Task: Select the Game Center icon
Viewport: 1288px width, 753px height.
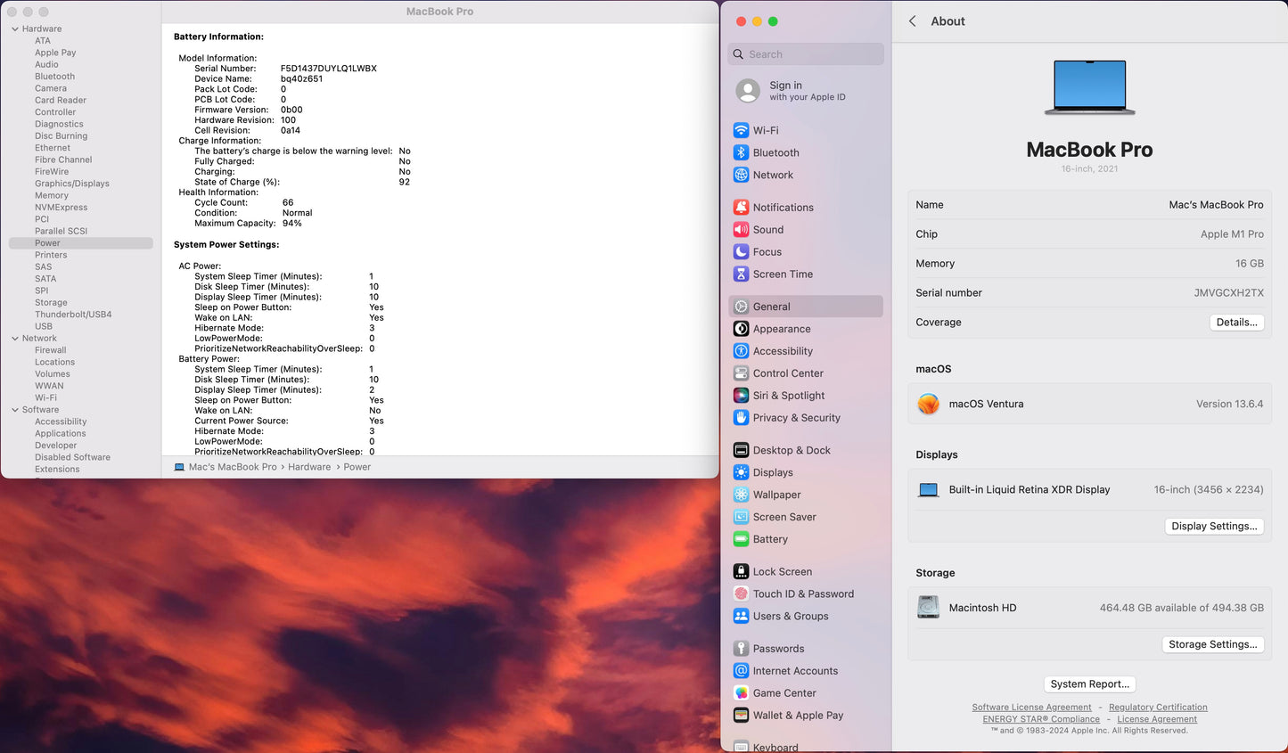Action: coord(741,692)
